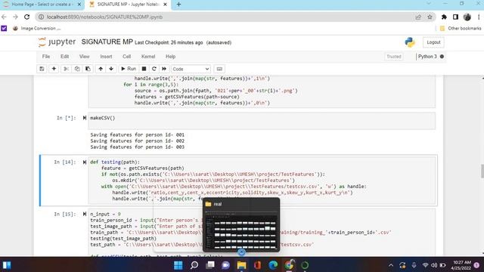The height and width of the screenshot is (272, 484).
Task: Bookmark this page with star icon
Action: [430, 17]
